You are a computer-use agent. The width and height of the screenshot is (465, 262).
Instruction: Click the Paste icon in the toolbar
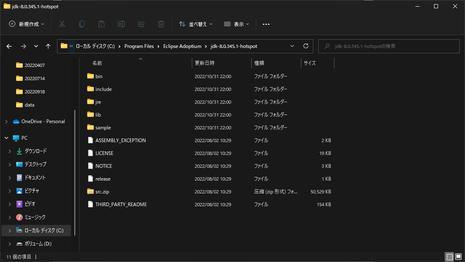101,24
